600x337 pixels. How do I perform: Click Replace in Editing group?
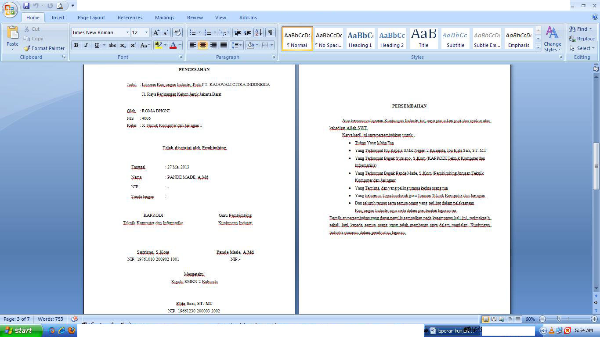[x=582, y=39]
